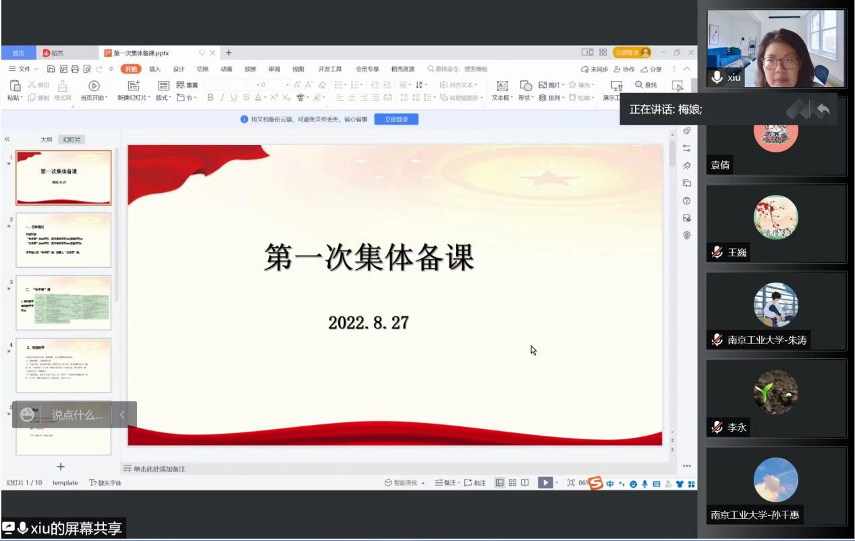The image size is (855, 541).
Task: Switch to the 大纲 outline tab
Action: click(46, 140)
